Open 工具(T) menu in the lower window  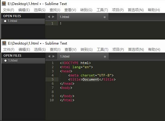[x=102, y=50]
